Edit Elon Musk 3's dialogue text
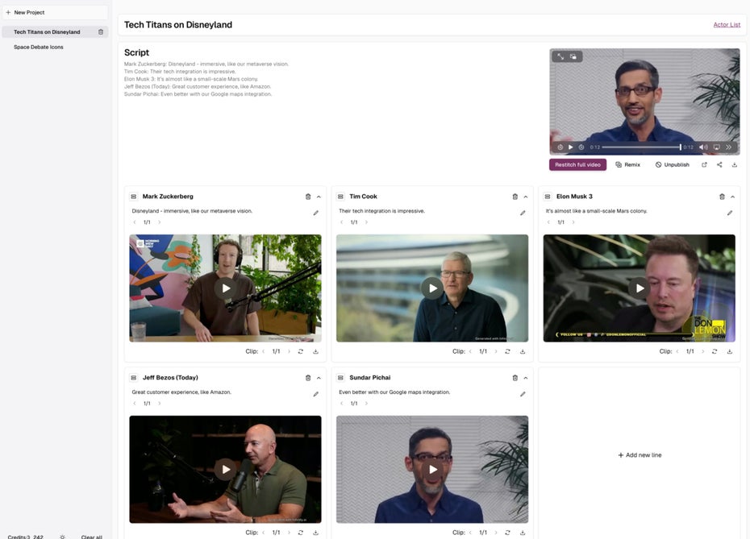This screenshot has height=539, width=750. [x=729, y=214]
